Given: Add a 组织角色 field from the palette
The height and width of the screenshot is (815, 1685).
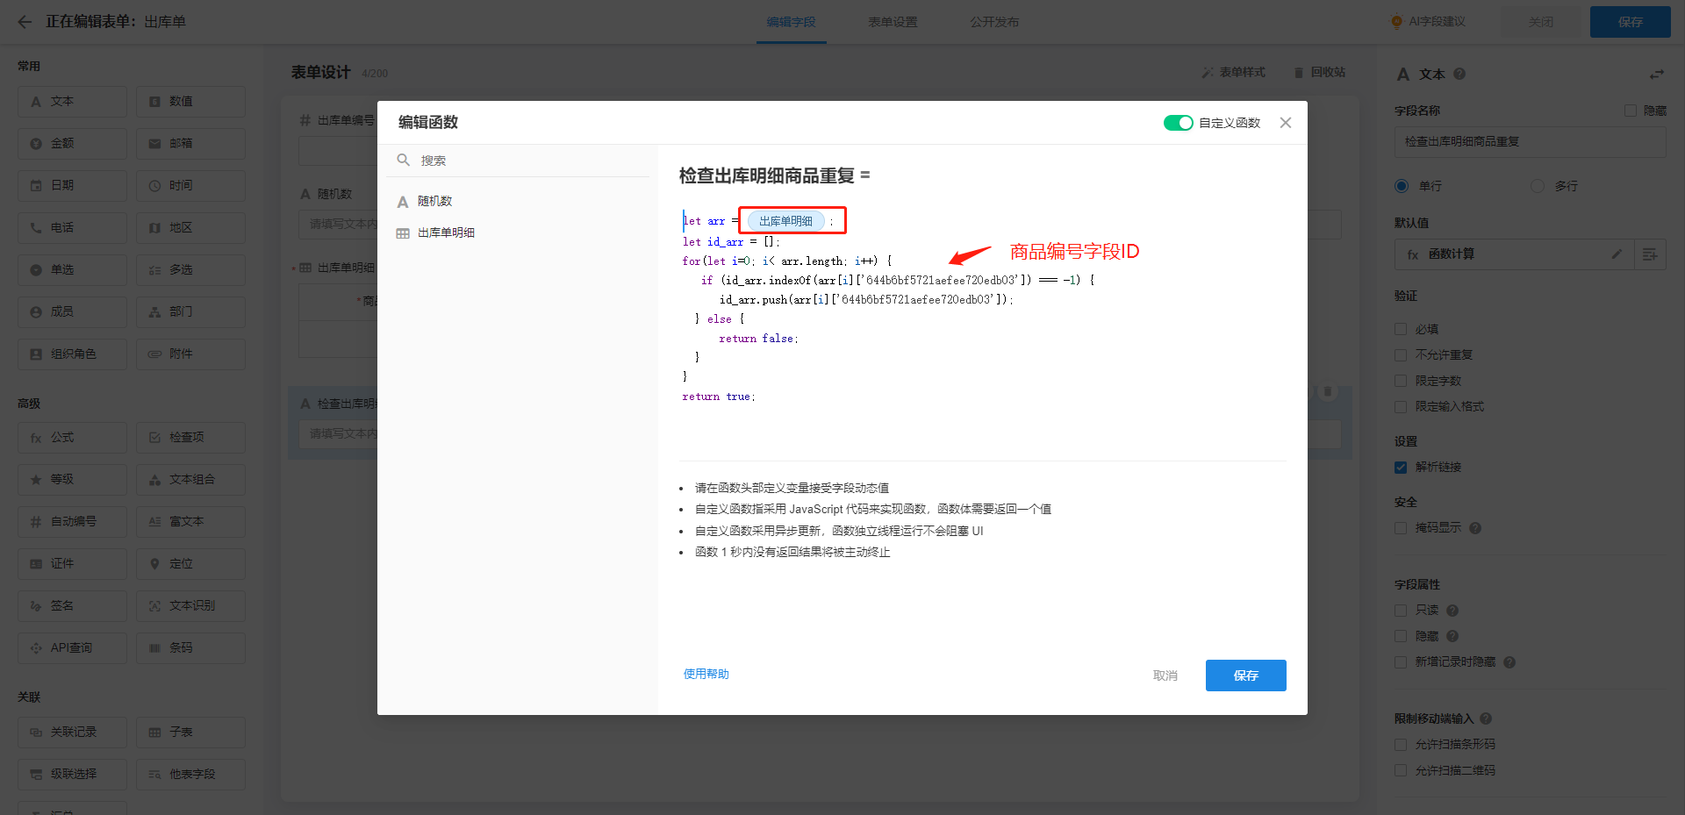Looking at the screenshot, I should coord(73,354).
